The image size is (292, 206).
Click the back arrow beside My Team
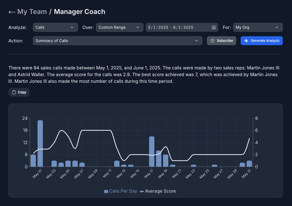coord(12,11)
